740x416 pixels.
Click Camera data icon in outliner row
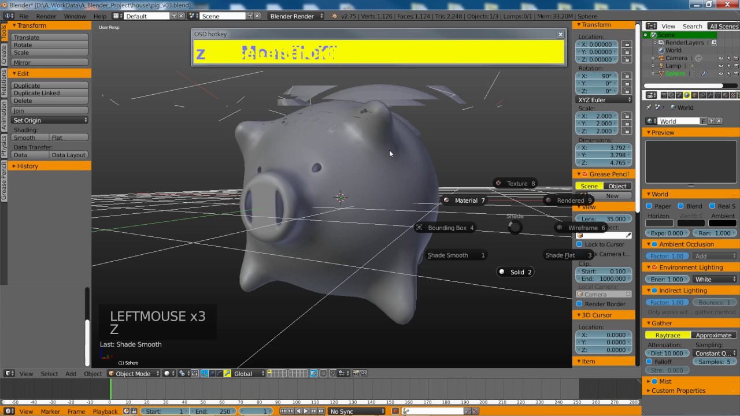point(698,58)
